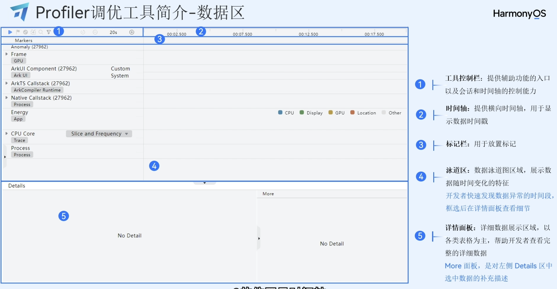The image size is (557, 289).
Task: Click the Process tag under Process lane
Action: point(22,155)
